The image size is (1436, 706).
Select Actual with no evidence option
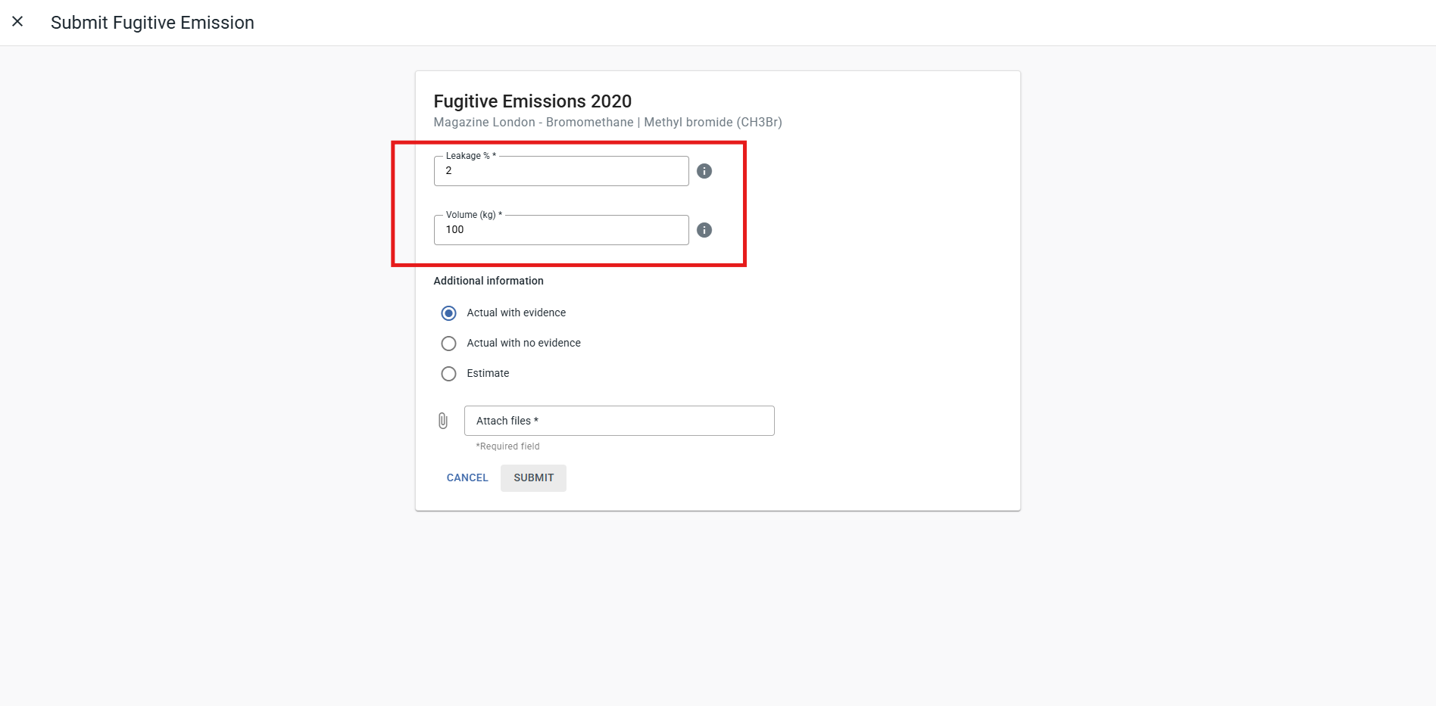tap(449, 344)
